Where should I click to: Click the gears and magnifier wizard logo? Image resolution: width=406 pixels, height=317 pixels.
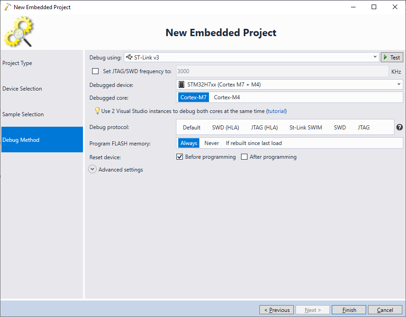(x=19, y=32)
